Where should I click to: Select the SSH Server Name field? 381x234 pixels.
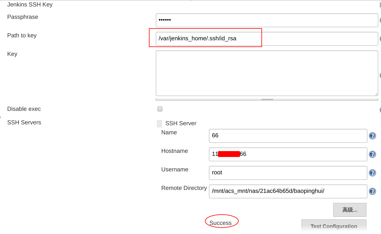pyautogui.click(x=288, y=136)
